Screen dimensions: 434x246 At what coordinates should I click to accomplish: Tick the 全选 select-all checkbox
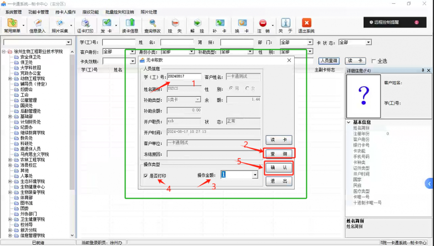(374, 61)
